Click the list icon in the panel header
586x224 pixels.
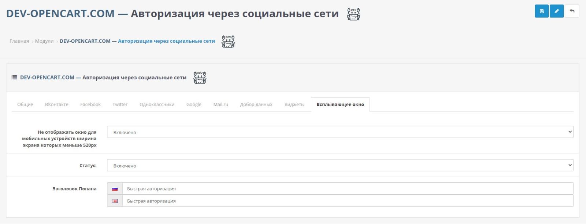(x=14, y=77)
